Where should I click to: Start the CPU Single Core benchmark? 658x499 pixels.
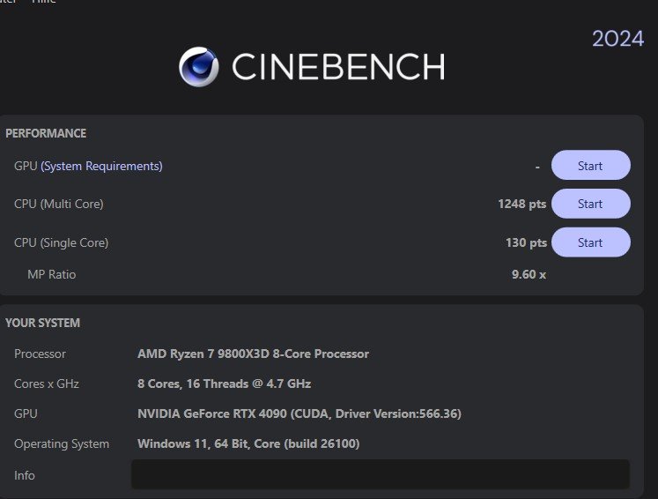pyautogui.click(x=590, y=242)
